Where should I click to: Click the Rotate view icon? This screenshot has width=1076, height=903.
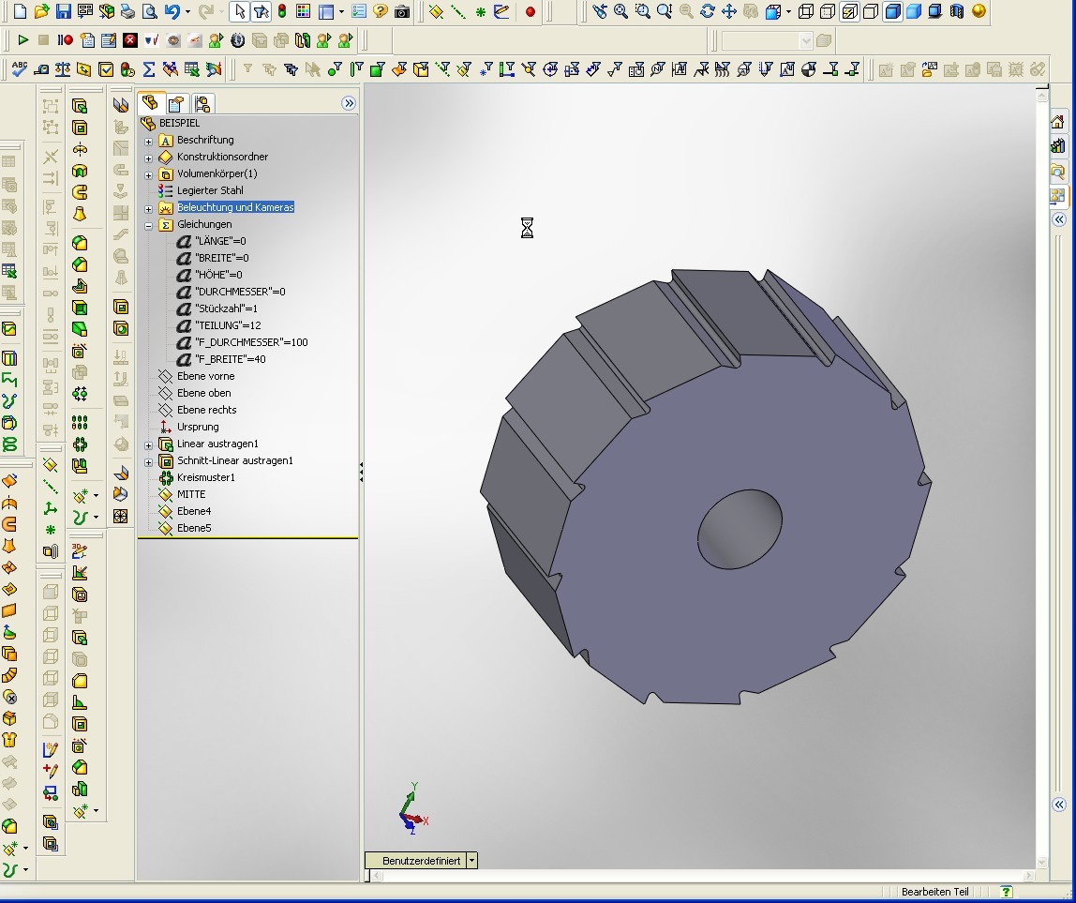click(708, 12)
